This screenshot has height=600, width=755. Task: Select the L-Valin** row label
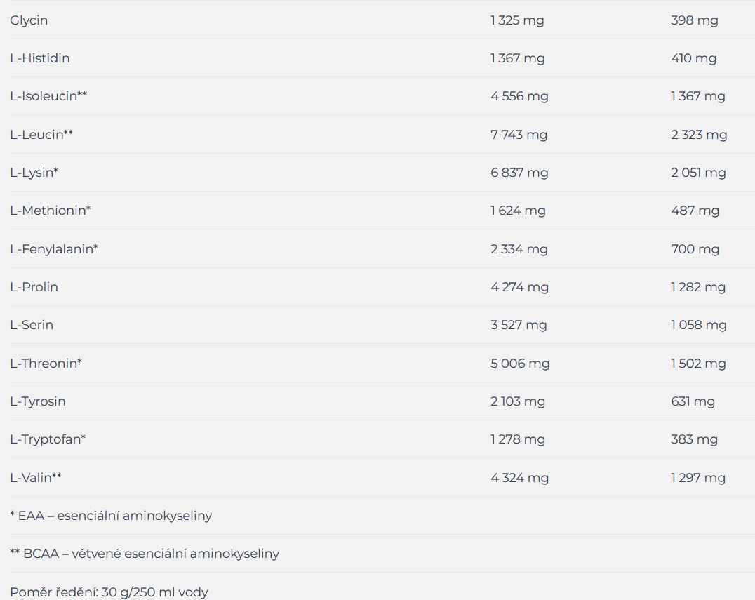[36, 478]
